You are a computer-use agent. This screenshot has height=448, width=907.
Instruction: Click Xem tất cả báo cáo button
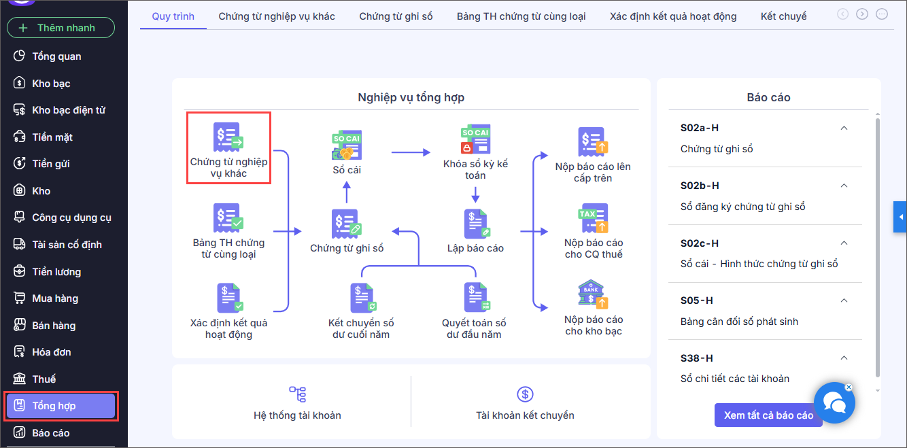click(768, 415)
